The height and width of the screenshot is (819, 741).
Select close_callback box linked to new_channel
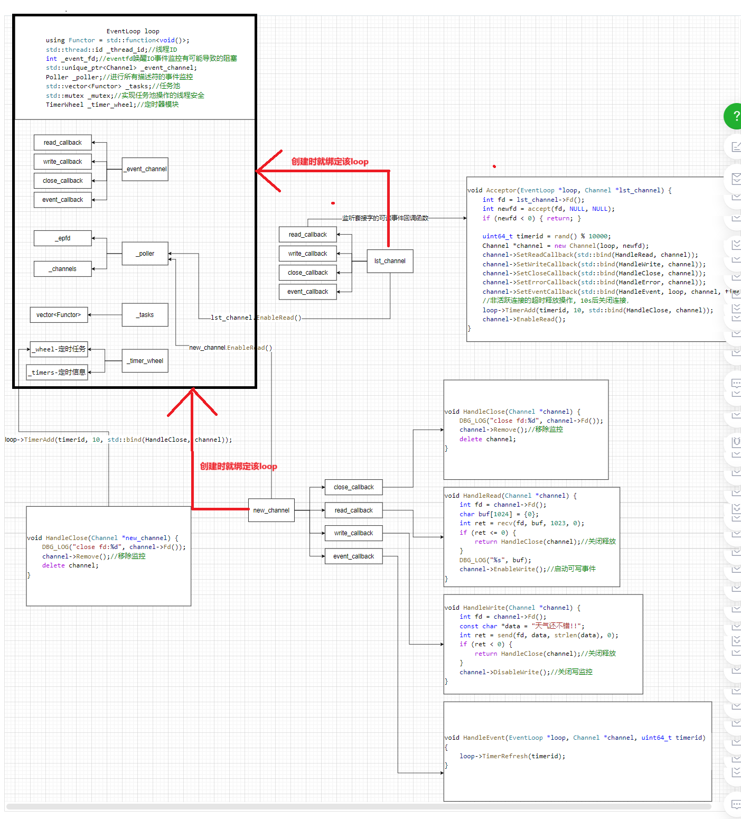[x=354, y=487]
